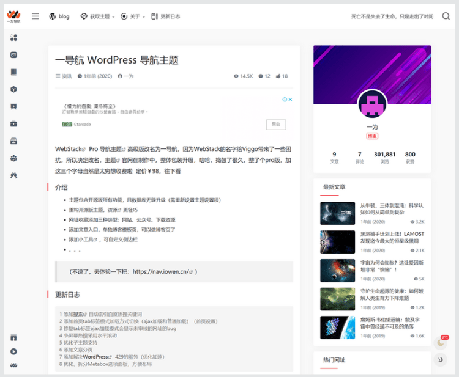The image size is (459, 377).
Task: Click the play circle icon in sidebar bottom
Action: pyautogui.click(x=13, y=351)
